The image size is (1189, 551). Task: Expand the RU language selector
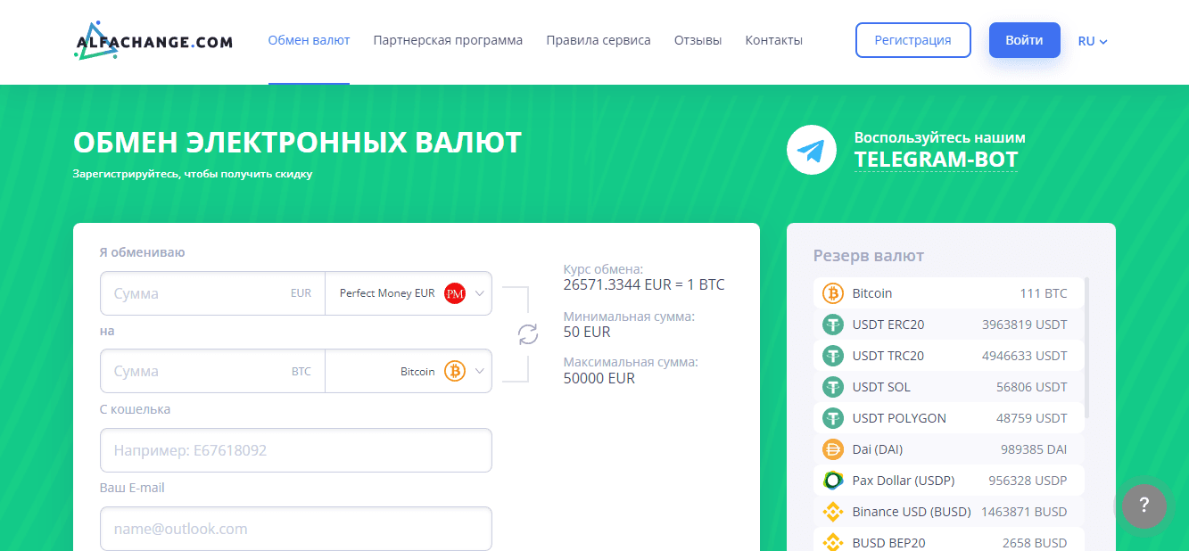tap(1092, 40)
